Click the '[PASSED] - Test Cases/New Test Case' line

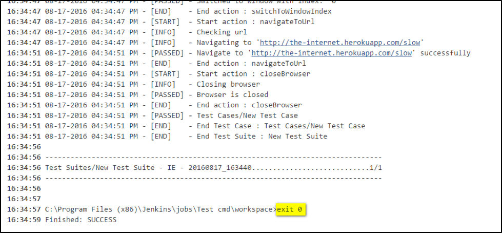247,115
